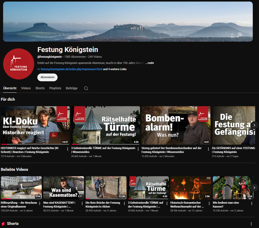Click the Festung Königstein channel avatar
259x228 pixels.
tap(18, 64)
